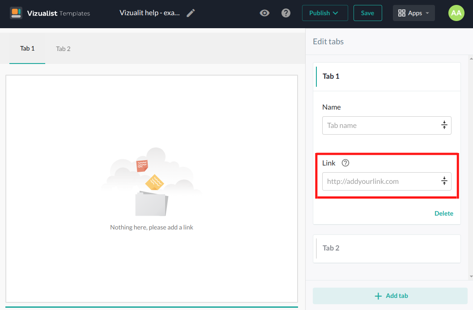Viewport: 473px width, 310px height.
Task: Click the pencil icon to rename project
Action: [191, 13]
